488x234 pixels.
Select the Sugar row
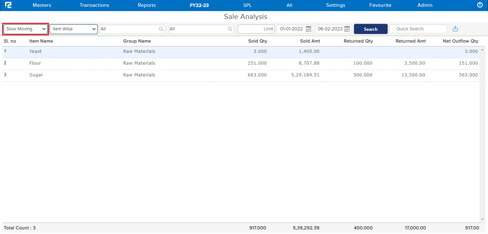pyautogui.click(x=36, y=75)
